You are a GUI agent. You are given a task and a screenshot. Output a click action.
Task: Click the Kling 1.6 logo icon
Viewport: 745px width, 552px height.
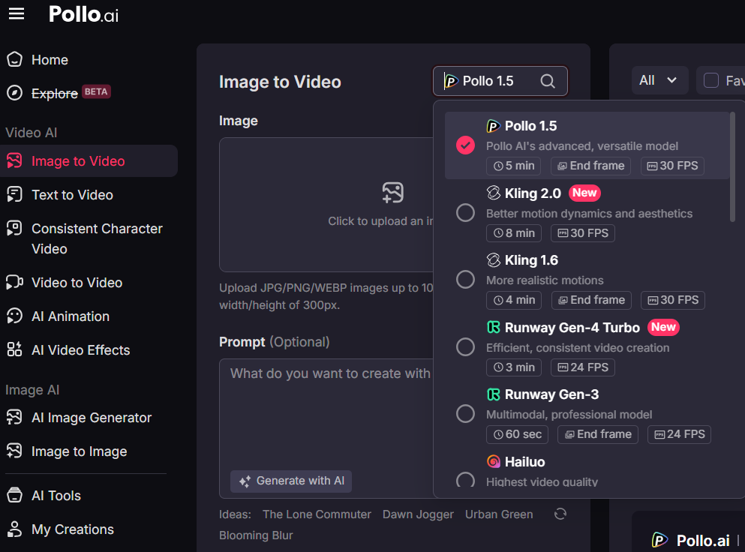coord(494,259)
